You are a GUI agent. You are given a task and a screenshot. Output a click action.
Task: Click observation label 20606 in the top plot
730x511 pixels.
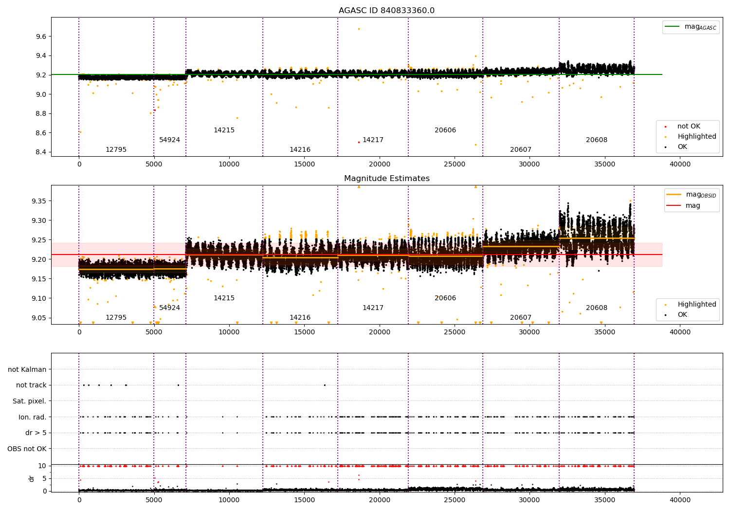click(x=445, y=130)
